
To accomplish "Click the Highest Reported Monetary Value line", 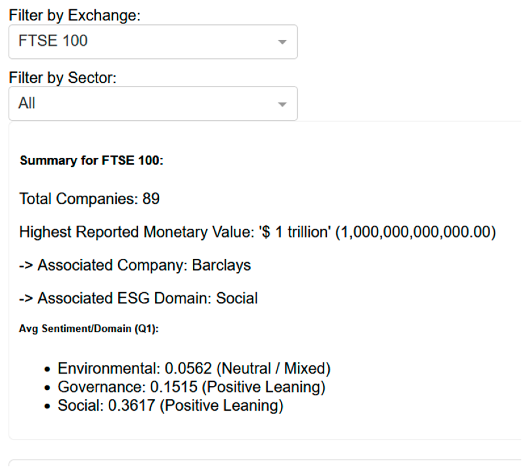I will [x=257, y=232].
